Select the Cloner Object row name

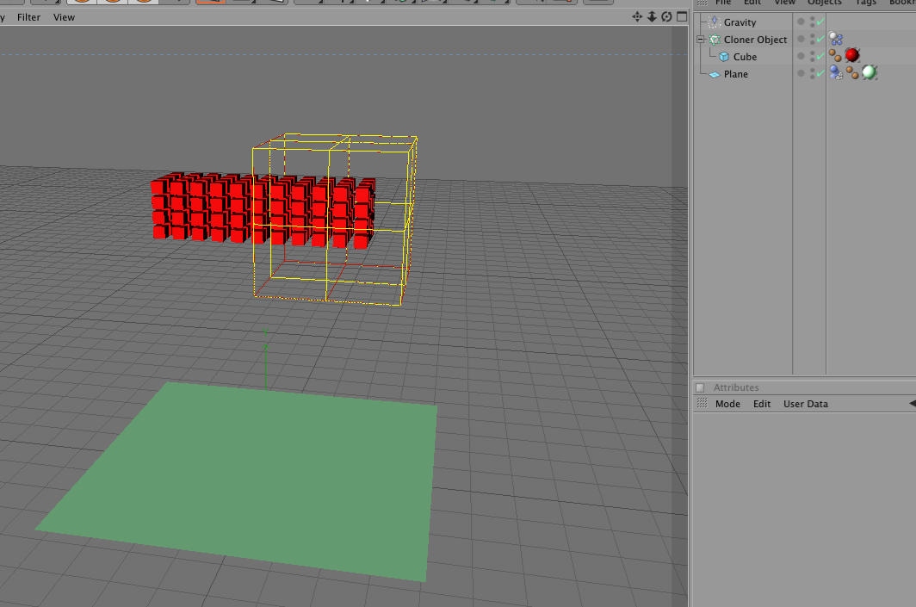[755, 40]
